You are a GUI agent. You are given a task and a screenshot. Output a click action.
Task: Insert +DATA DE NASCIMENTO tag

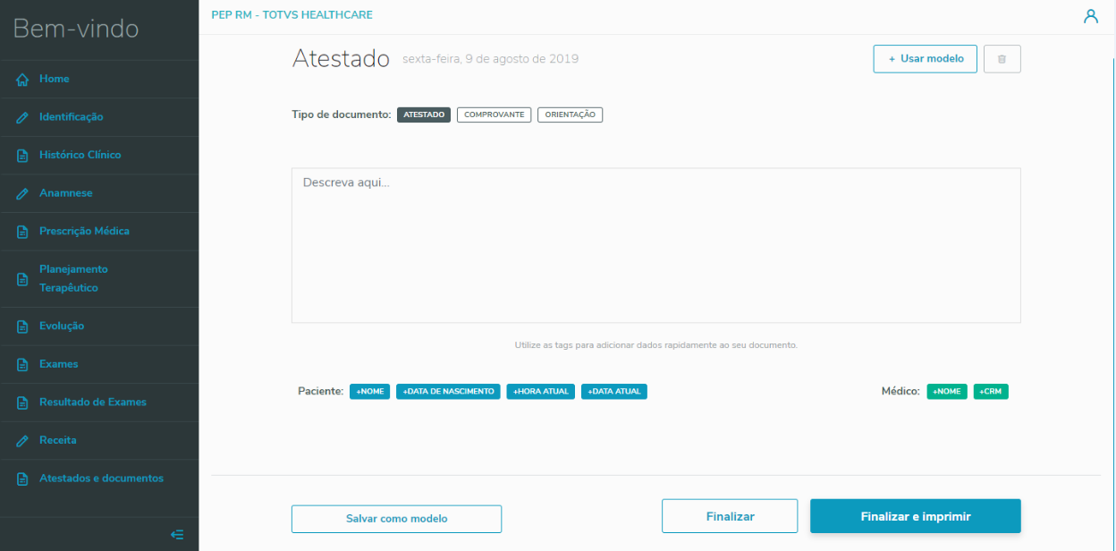pos(448,392)
